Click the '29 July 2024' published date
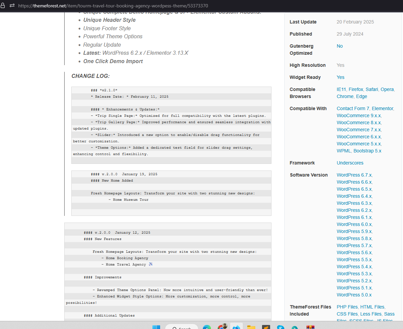The width and height of the screenshot is (403, 329). (350, 34)
